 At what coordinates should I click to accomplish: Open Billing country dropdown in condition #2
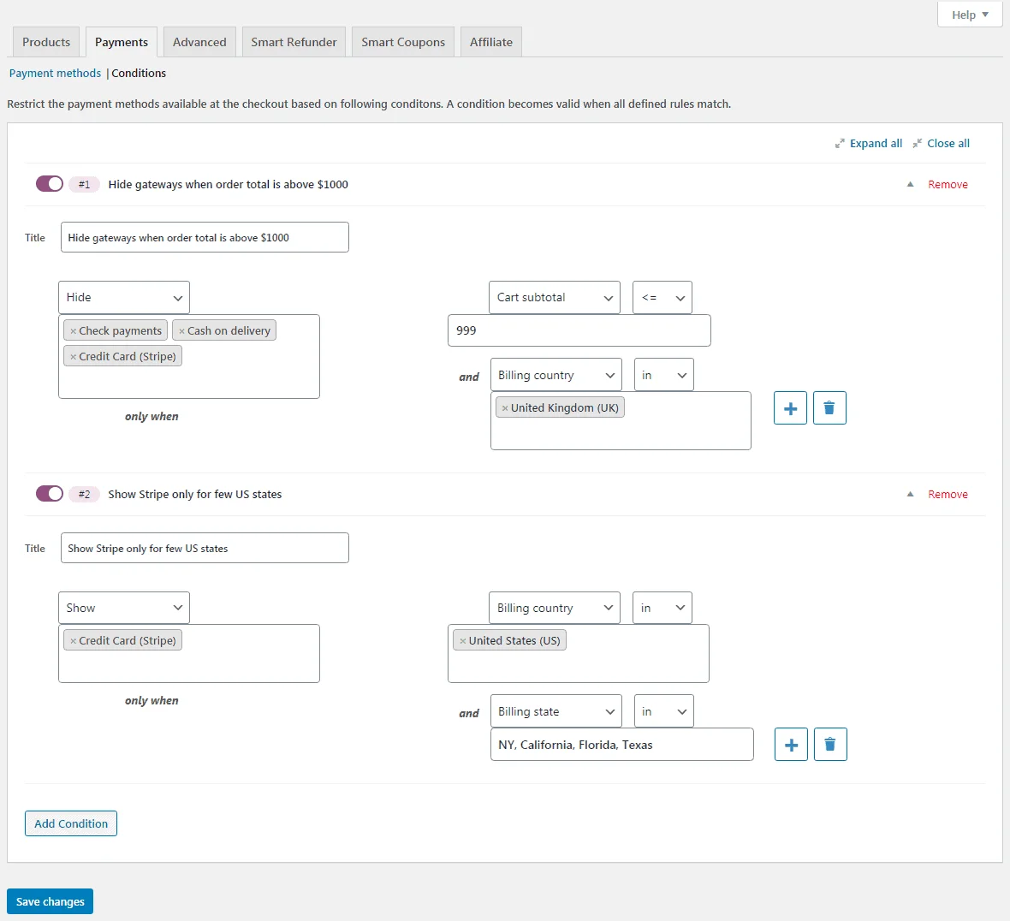tap(555, 608)
